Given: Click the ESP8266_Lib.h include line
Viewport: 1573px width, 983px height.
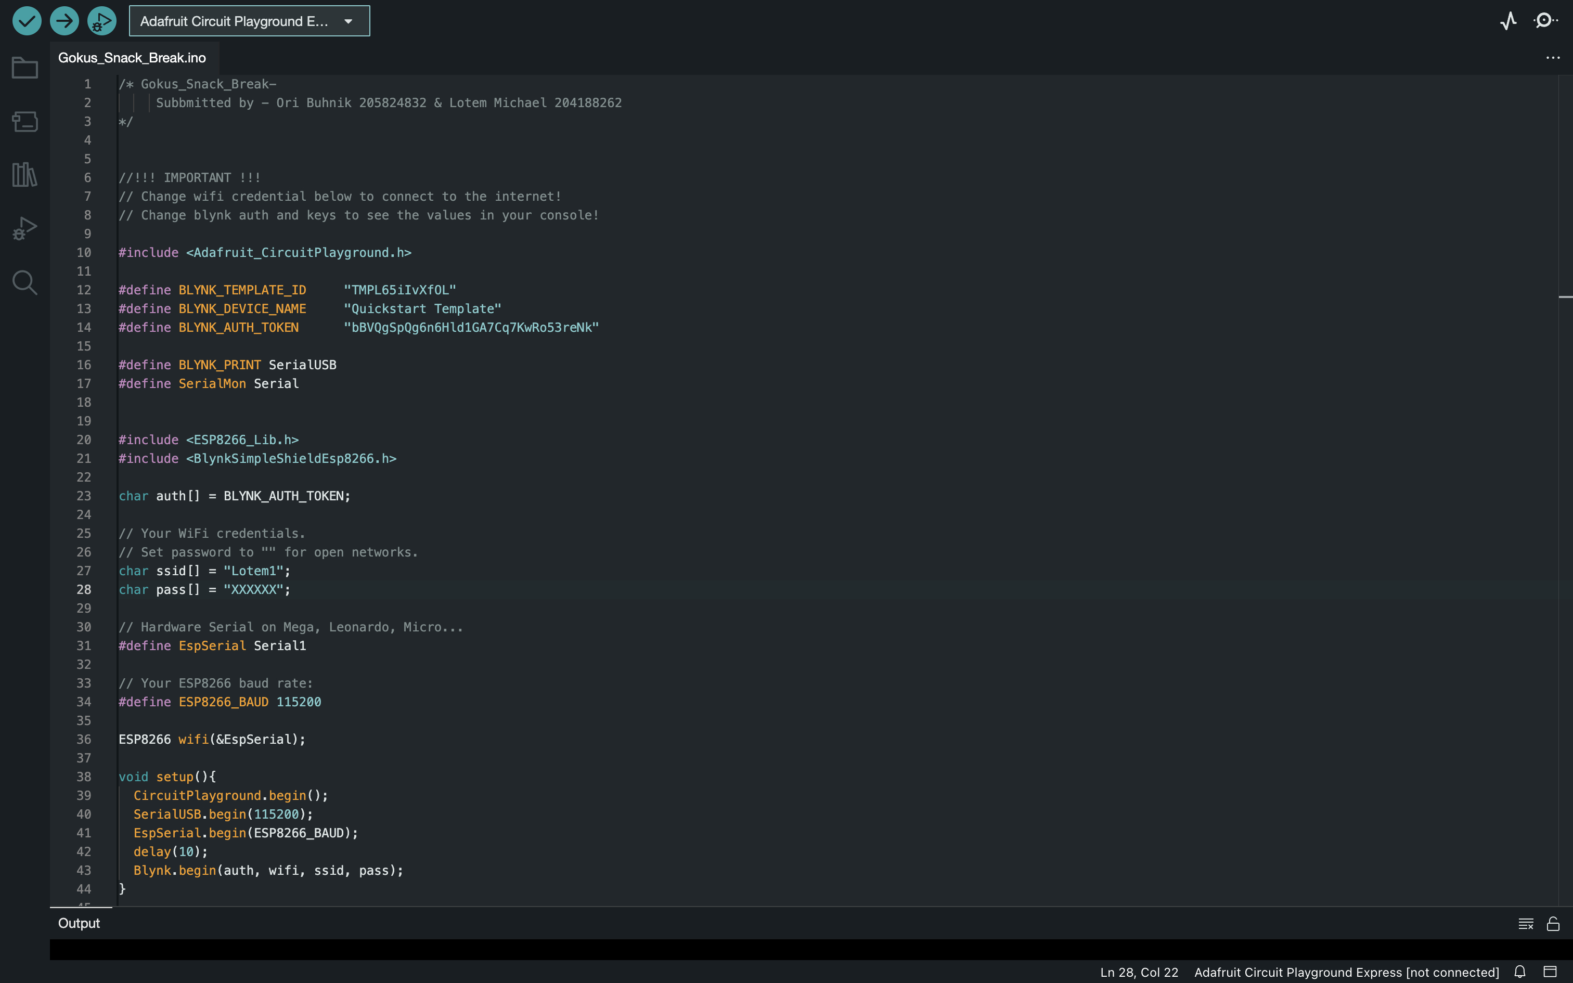Looking at the screenshot, I should (x=209, y=440).
